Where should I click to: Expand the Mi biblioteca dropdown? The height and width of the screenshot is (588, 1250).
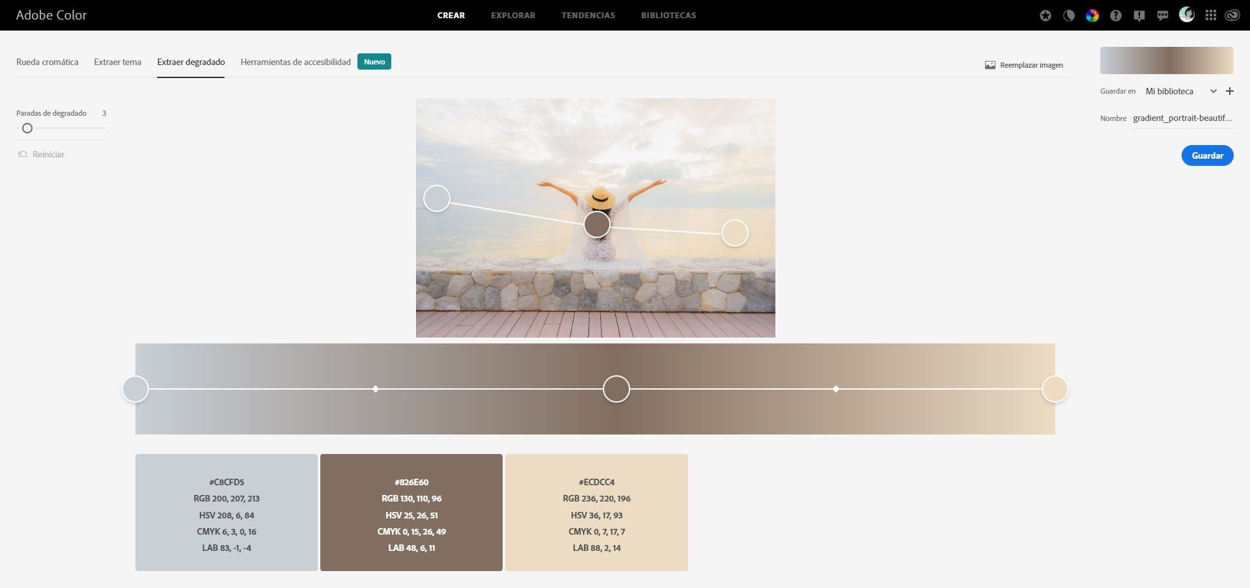tap(1213, 91)
